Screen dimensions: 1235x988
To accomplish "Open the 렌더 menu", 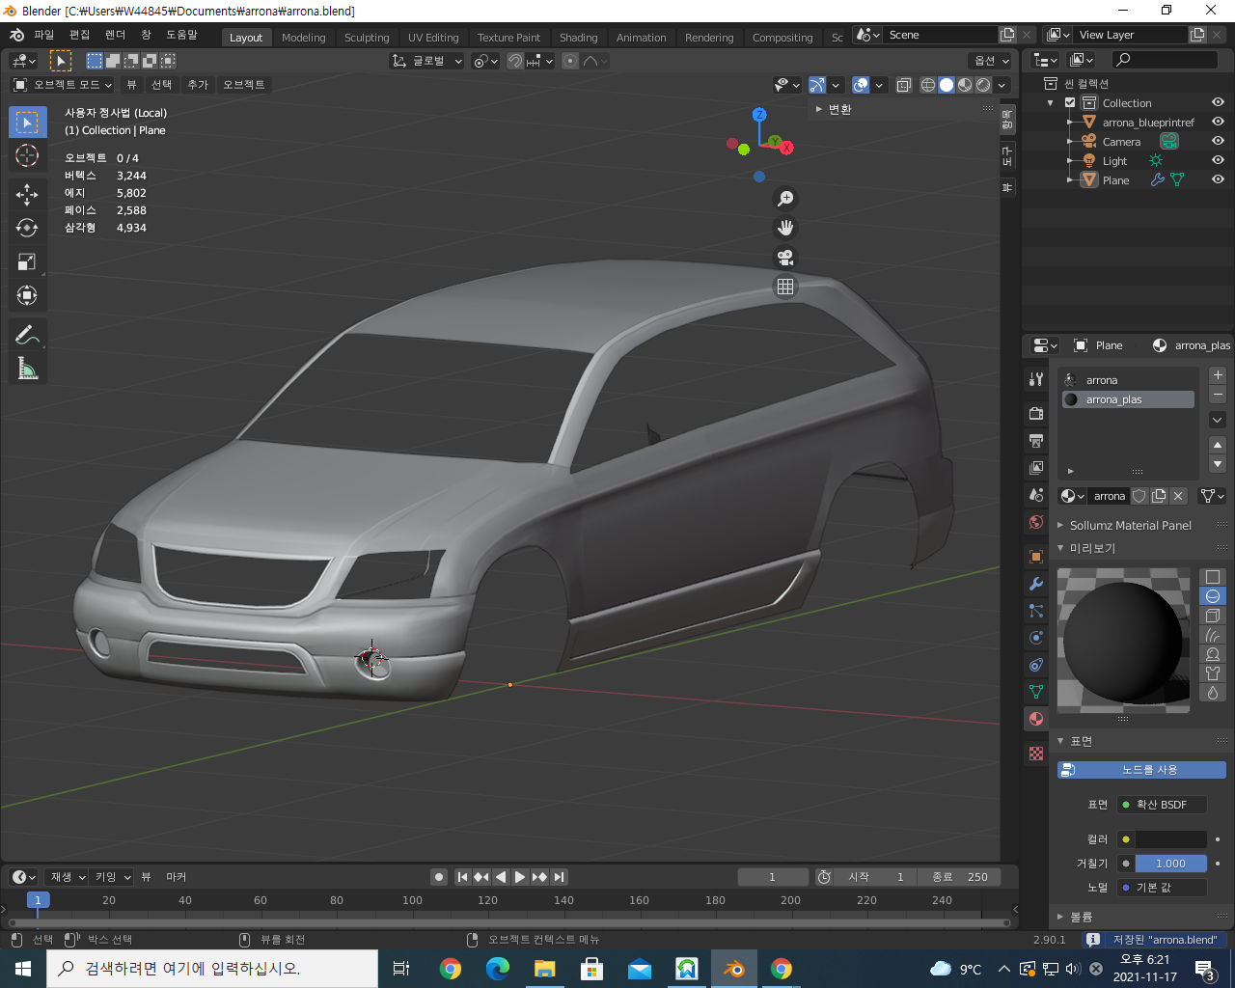I will (115, 35).
